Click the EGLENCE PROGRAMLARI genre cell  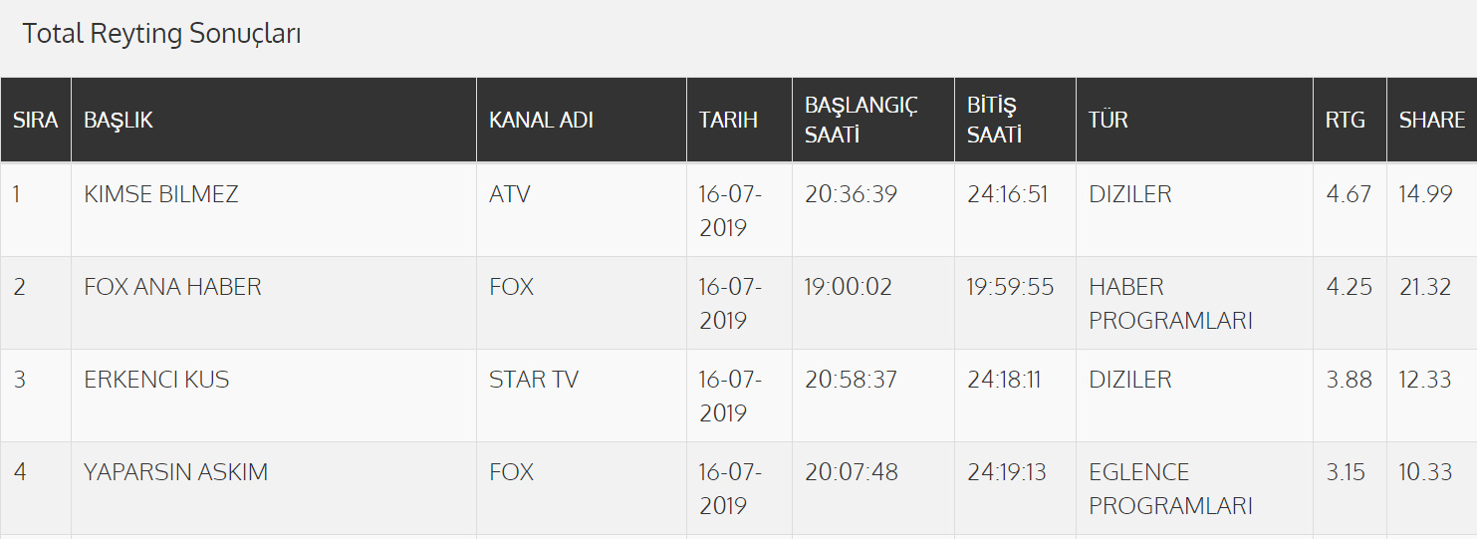coord(1170,488)
